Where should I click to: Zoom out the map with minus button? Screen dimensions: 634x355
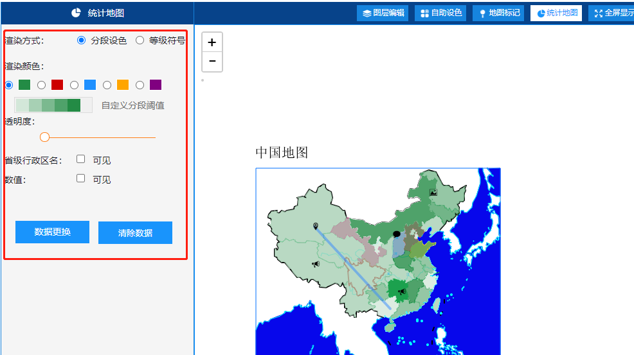pos(212,62)
